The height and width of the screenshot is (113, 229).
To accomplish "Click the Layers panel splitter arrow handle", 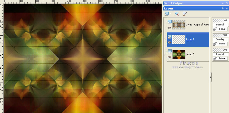I will click(x=211, y=77).
